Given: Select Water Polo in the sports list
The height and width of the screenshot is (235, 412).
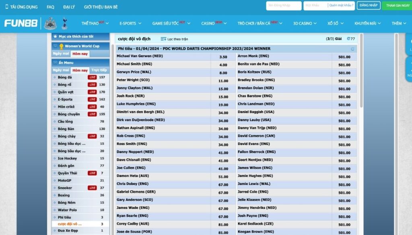Looking at the screenshot, I should pyautogui.click(x=80, y=210).
